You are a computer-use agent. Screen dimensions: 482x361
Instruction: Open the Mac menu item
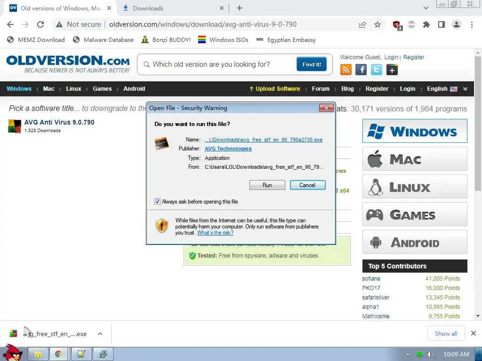click(48, 89)
